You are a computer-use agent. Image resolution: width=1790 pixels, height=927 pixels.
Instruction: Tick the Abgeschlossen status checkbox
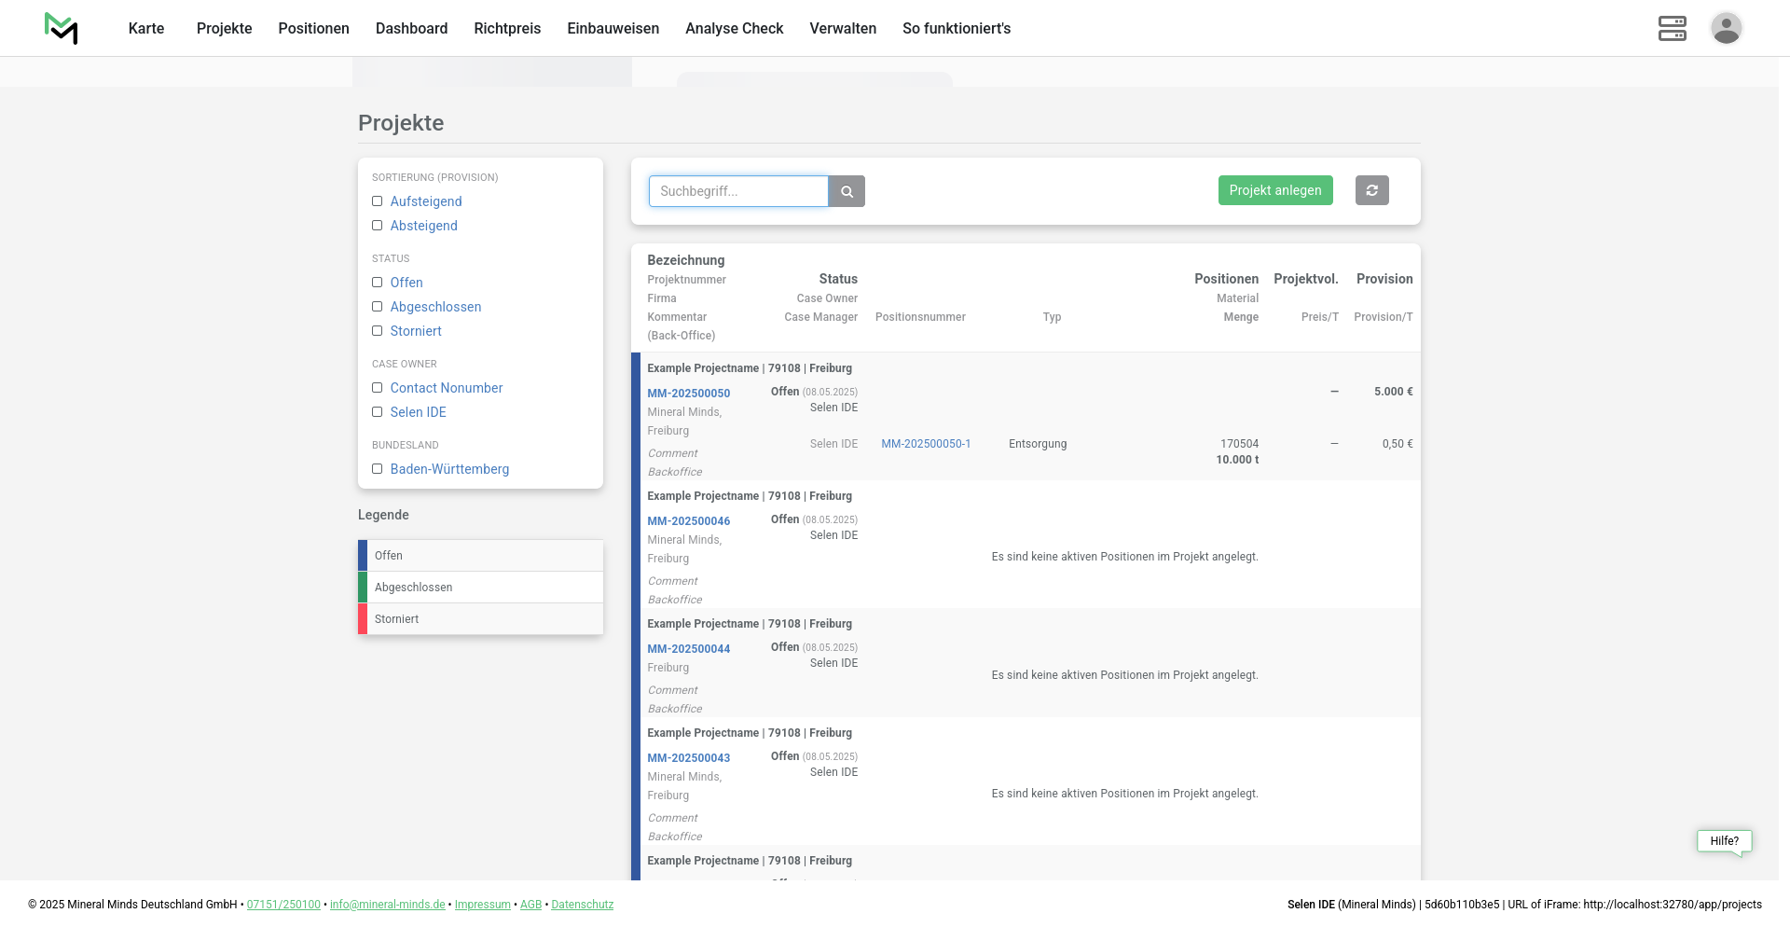click(378, 307)
